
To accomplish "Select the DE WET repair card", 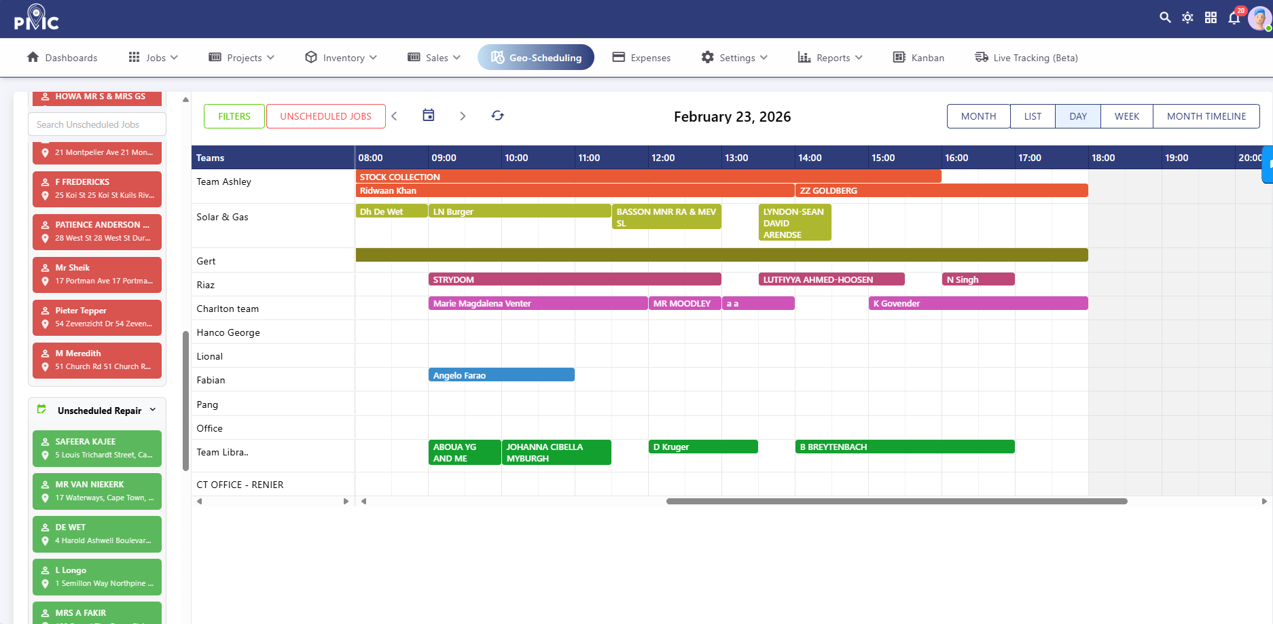I will point(97,534).
